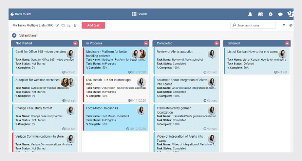Open Translate&Verify german localization card title

[174, 110]
